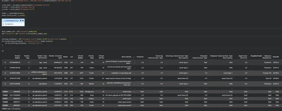Screen dimensions: 282x111
Task: Click the Montgomery street name cell
Action: coord(89,92)
